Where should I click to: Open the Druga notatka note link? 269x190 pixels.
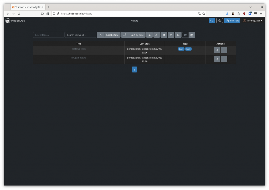coord(79,58)
